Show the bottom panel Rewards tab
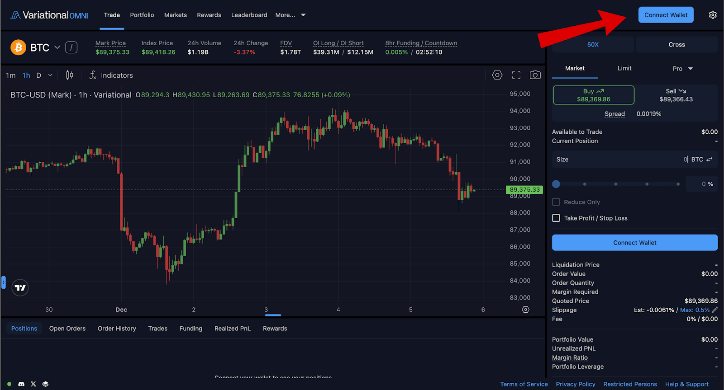Image resolution: width=724 pixels, height=390 pixels. pyautogui.click(x=275, y=329)
